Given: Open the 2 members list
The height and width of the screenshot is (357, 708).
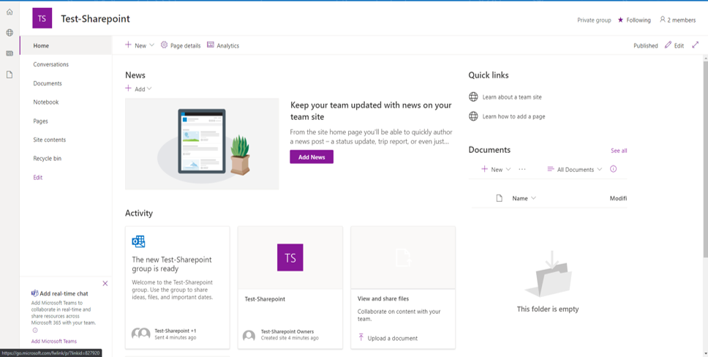Looking at the screenshot, I should click(677, 20).
